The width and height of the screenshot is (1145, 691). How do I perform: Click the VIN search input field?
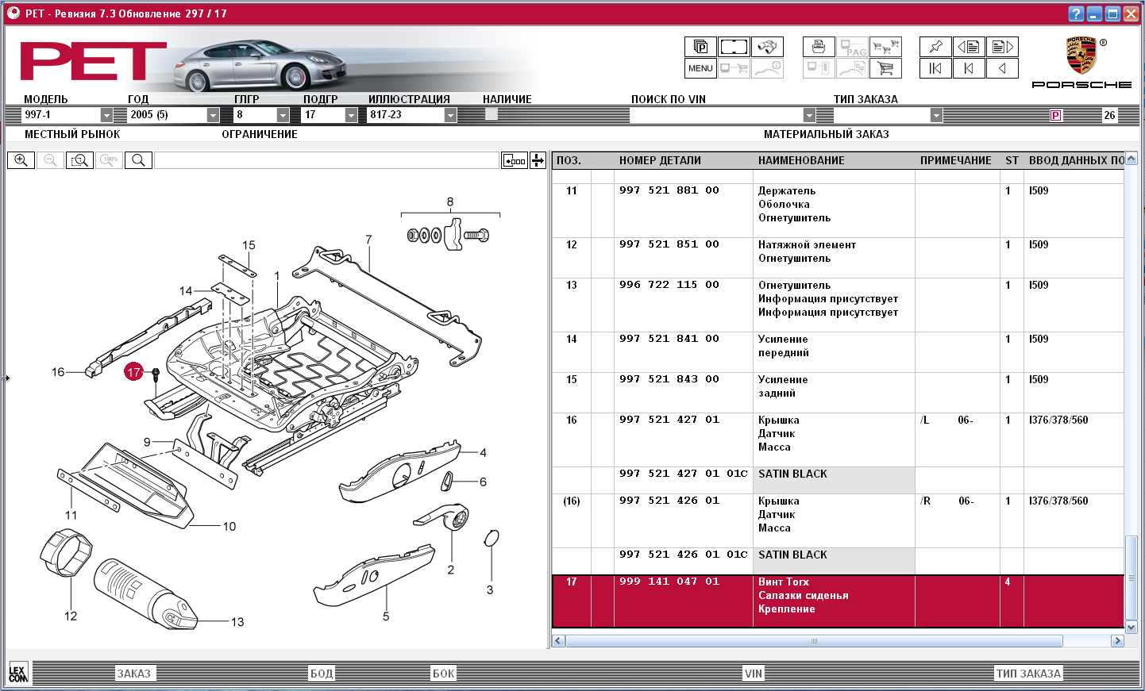[715, 115]
